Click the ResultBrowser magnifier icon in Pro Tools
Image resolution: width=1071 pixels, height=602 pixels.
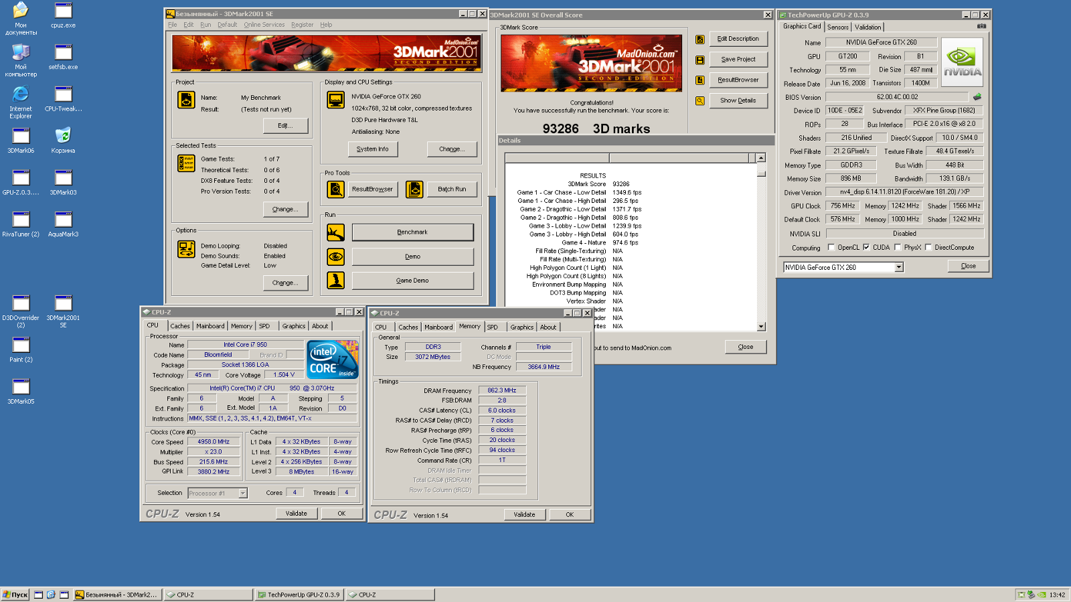[335, 190]
